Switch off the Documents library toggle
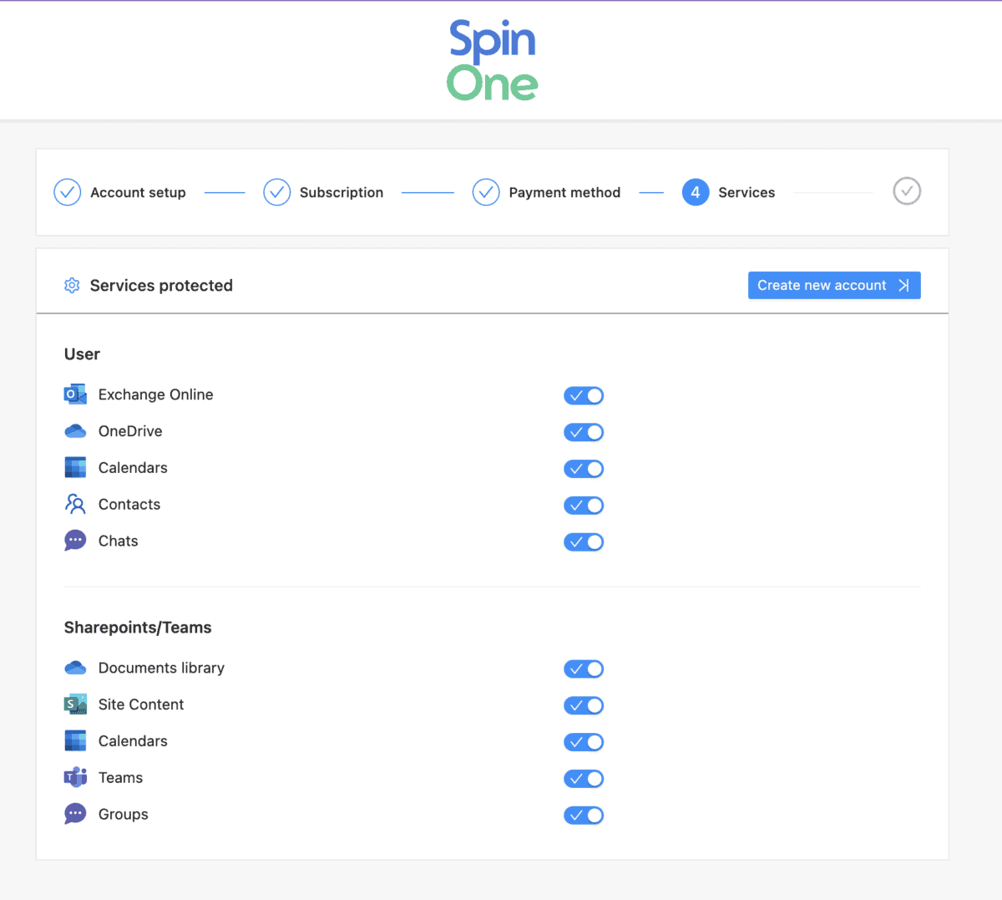 coord(584,669)
